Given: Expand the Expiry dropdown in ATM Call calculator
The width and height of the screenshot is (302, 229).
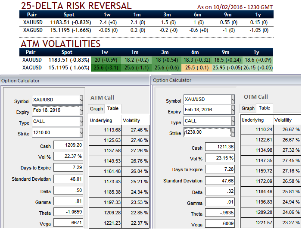Looking at the screenshot, I should point(81,110).
